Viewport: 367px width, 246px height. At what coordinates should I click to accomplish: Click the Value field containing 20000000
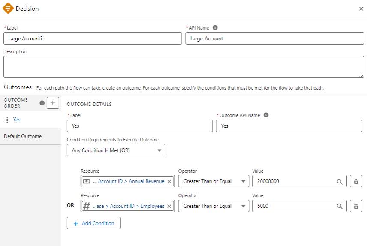[299, 181]
